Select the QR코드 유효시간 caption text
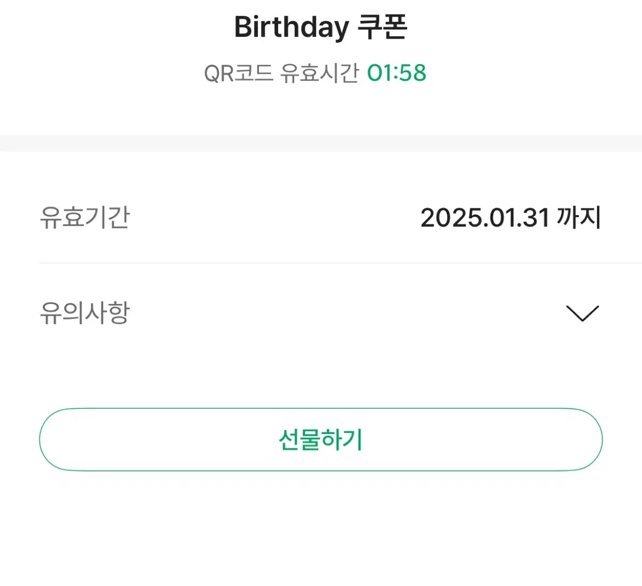The width and height of the screenshot is (642, 586). coord(281,73)
